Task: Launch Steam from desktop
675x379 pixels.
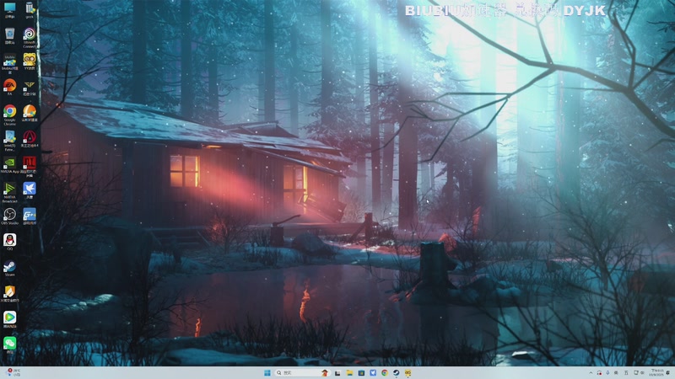Action: [9, 268]
